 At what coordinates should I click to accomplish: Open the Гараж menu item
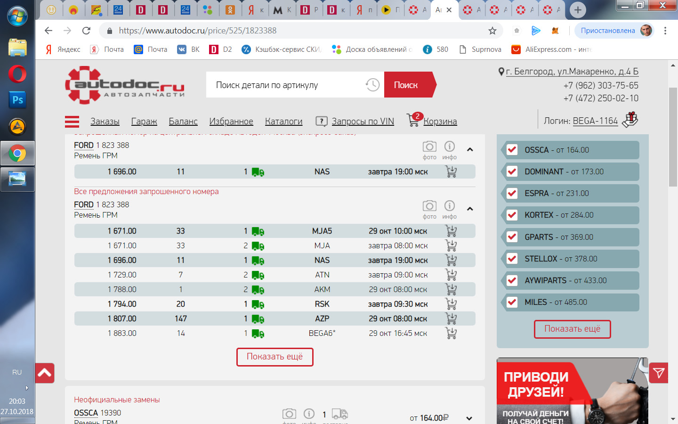(144, 122)
